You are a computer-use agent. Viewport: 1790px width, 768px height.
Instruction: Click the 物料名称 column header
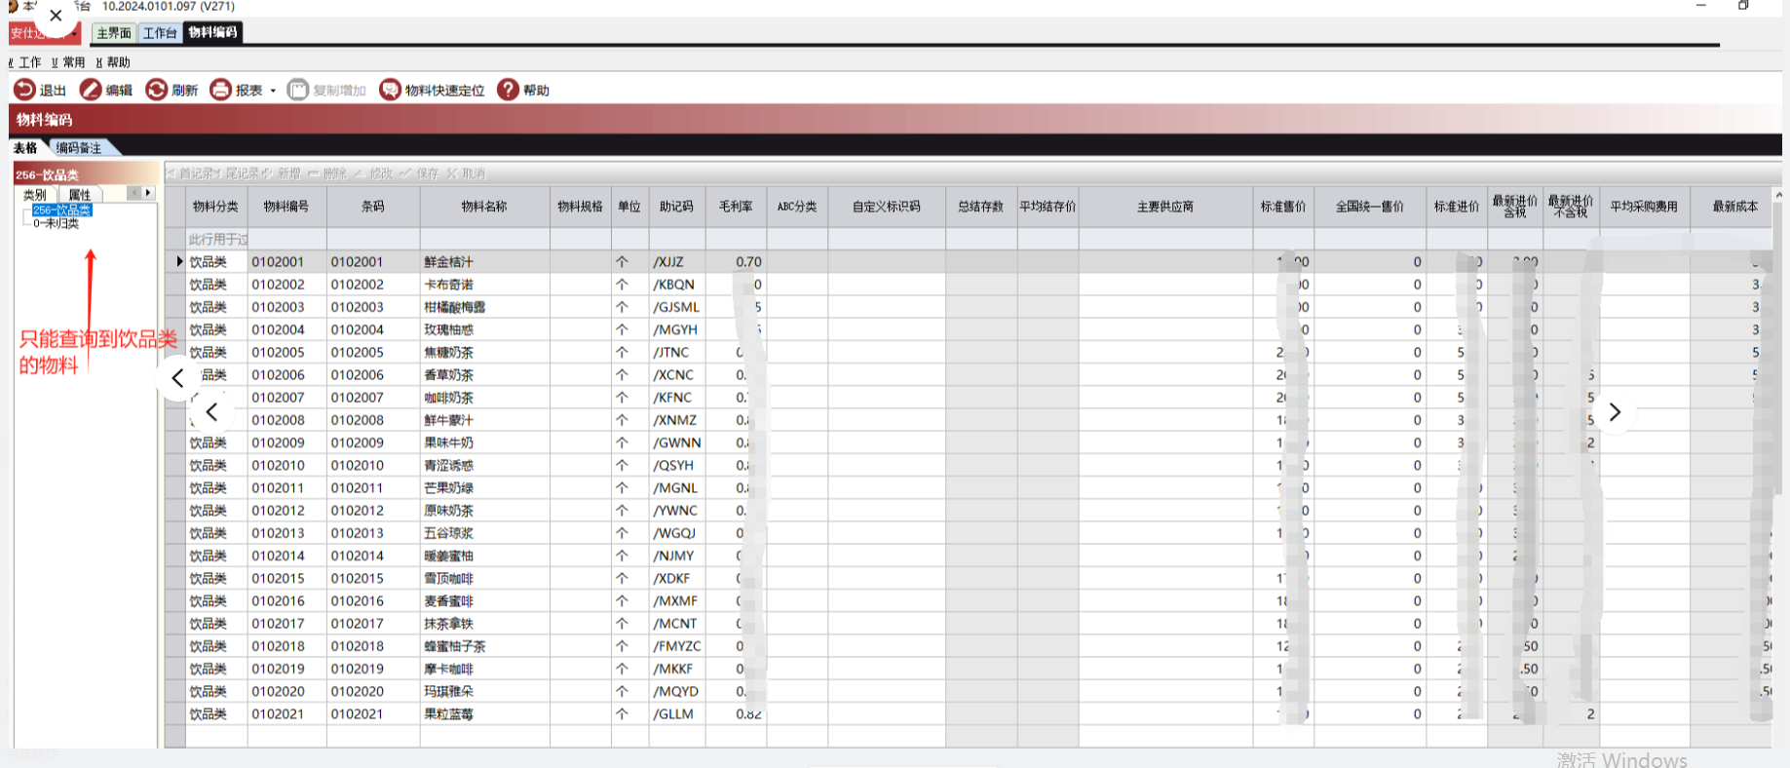[485, 207]
